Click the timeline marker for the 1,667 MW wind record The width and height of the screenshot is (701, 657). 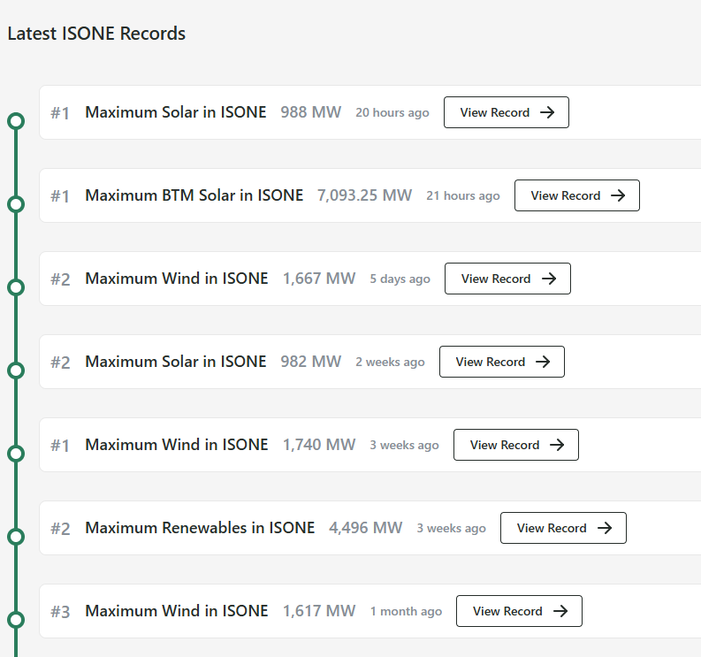15,287
